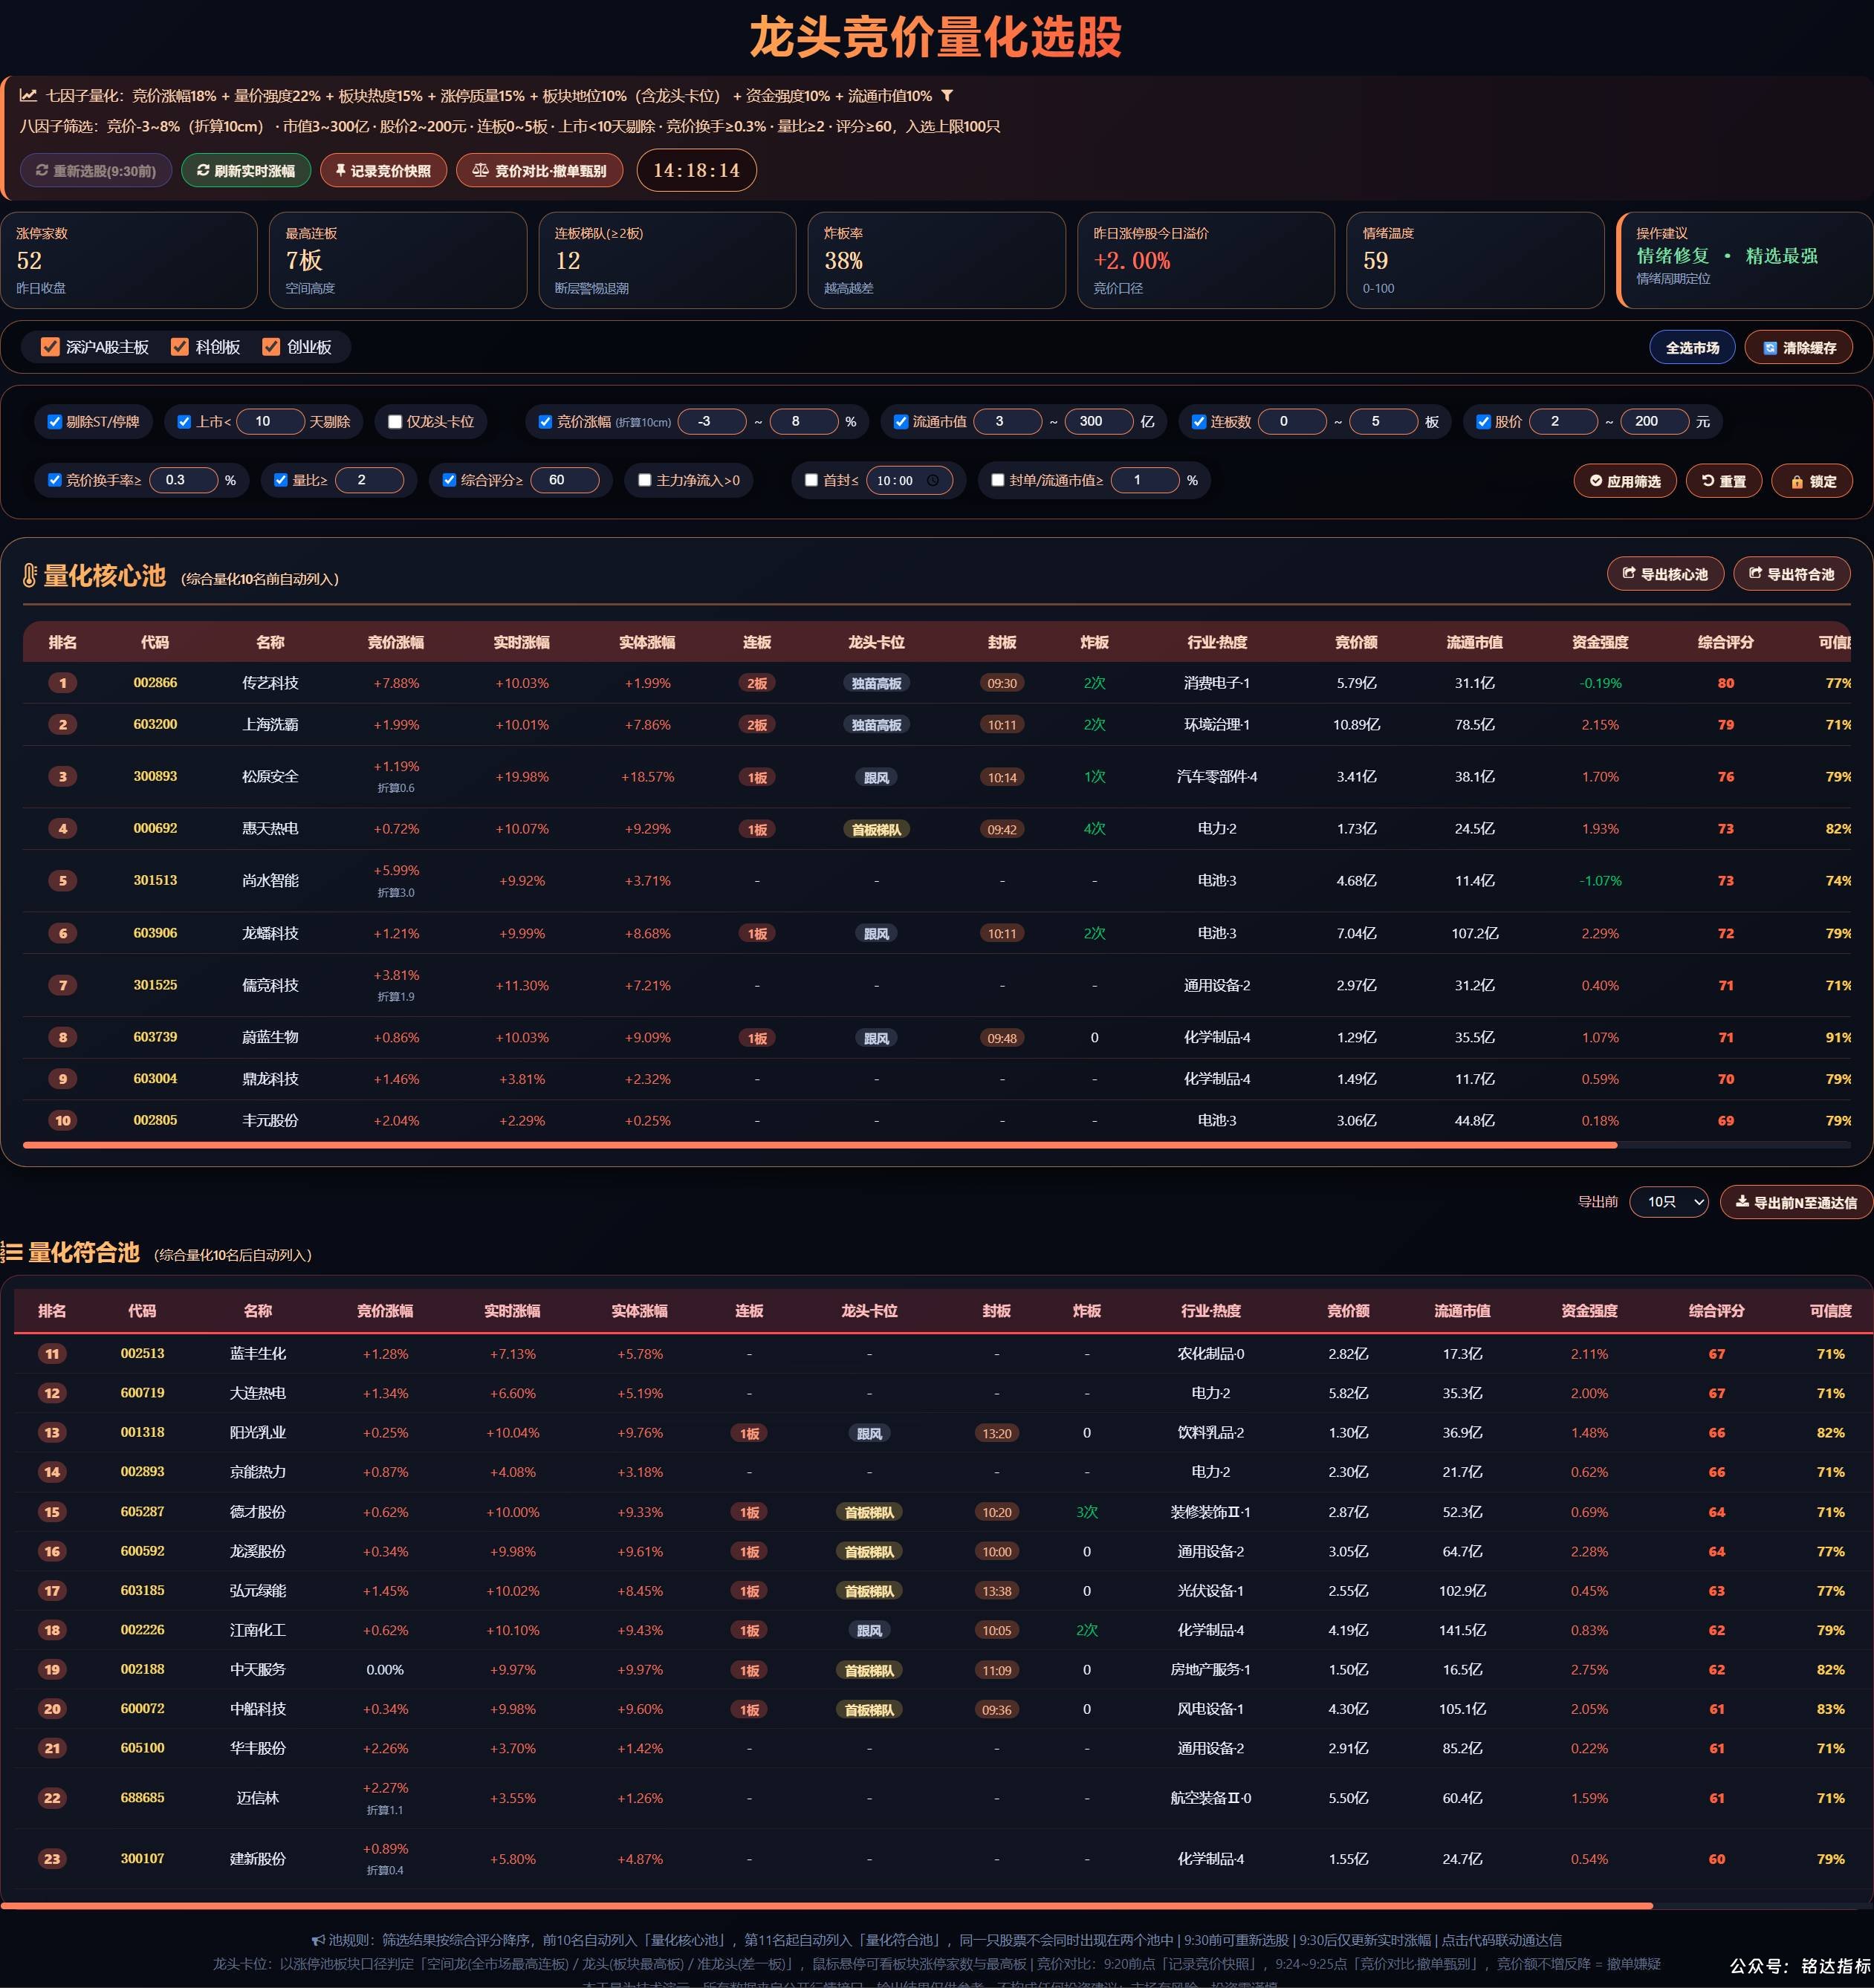Click 导出核心池 button
The width and height of the screenshot is (1874, 1988).
[1665, 574]
